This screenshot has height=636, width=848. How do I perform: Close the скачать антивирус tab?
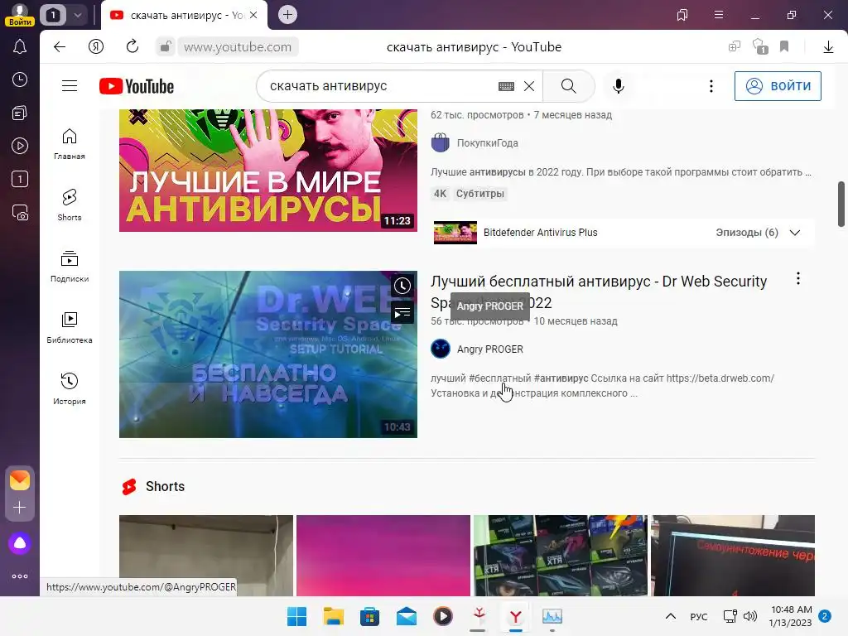click(253, 15)
